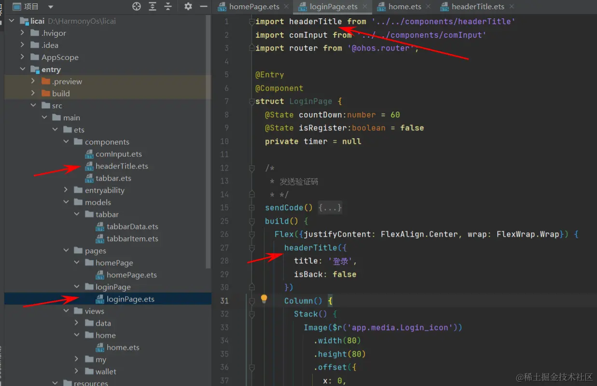Click the {...} folded code placeholder
597x386 pixels.
click(x=330, y=208)
